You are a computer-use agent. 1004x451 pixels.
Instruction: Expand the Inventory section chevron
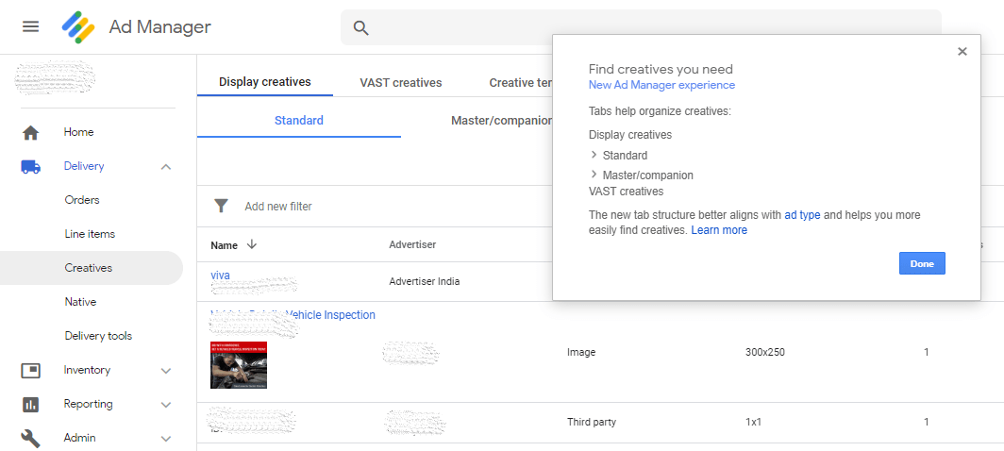[x=166, y=371]
